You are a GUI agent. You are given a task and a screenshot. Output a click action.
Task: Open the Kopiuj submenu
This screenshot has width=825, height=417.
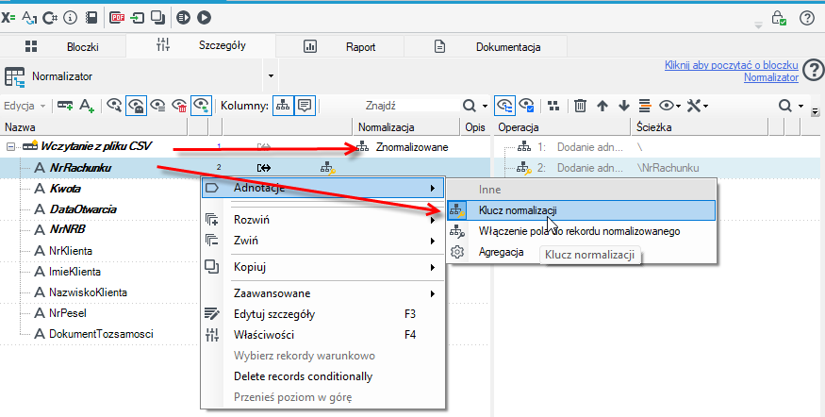click(x=322, y=267)
